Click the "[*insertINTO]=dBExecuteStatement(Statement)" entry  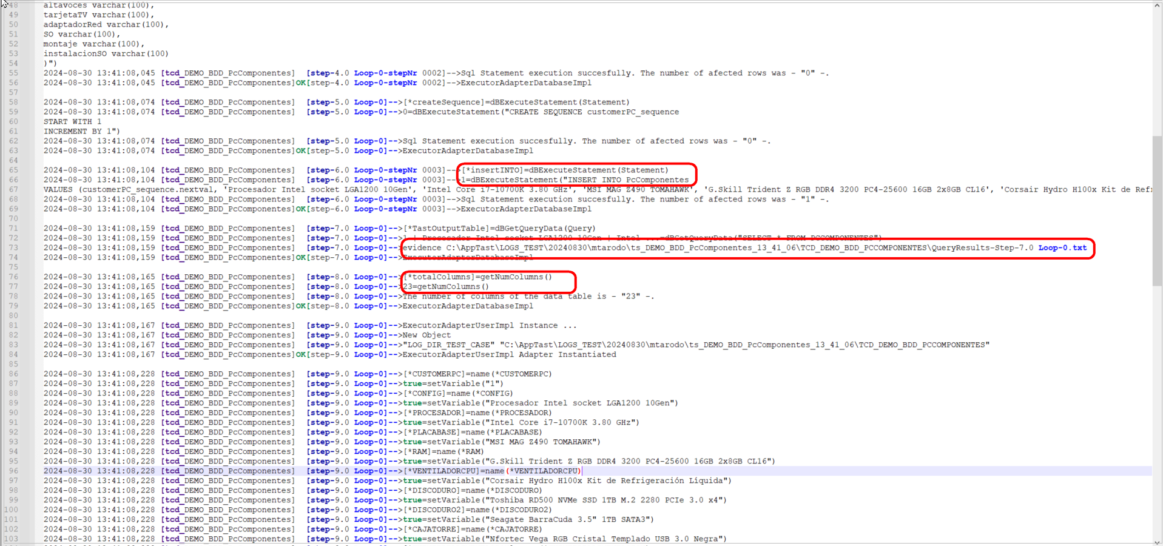tap(565, 170)
